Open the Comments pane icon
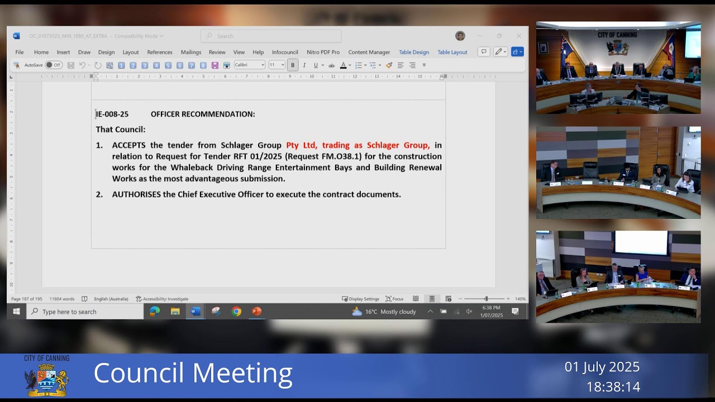 pyautogui.click(x=484, y=51)
